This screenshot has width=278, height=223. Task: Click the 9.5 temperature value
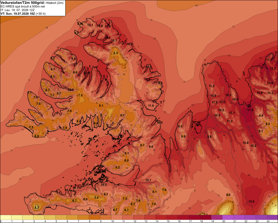[x=180, y=126]
